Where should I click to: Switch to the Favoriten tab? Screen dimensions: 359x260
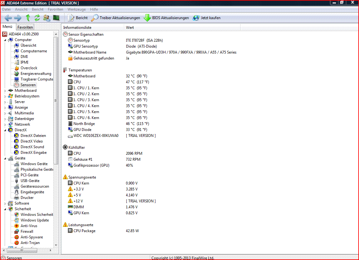[x=25, y=27]
